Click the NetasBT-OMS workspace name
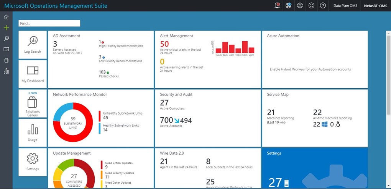 click(376, 6)
